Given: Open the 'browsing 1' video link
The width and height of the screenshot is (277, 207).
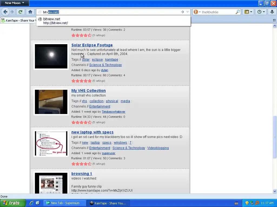Looking at the screenshot, I should coord(82,174).
